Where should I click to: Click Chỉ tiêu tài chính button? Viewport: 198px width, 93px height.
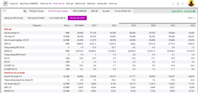pos(77,18)
